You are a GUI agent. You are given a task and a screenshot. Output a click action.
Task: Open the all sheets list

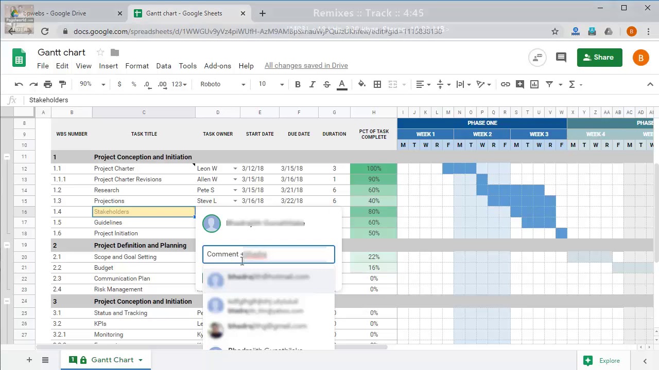click(x=45, y=360)
